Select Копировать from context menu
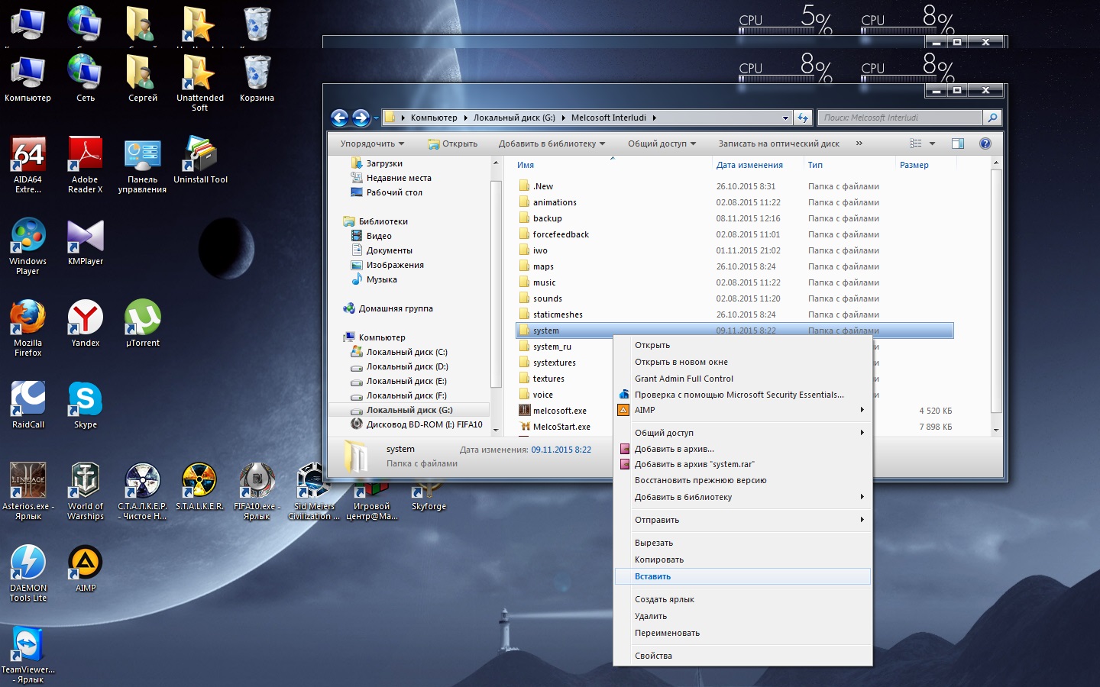The width and height of the screenshot is (1100, 687). (x=659, y=560)
